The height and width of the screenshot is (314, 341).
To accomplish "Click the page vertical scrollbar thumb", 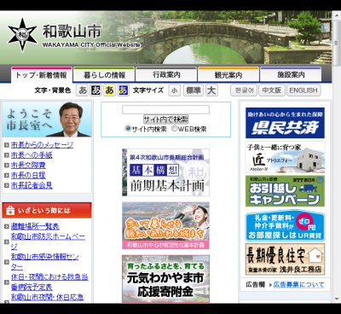I will click(336, 43).
